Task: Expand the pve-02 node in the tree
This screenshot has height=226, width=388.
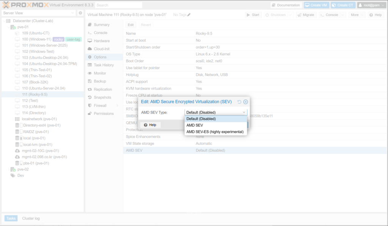Action: (x=8, y=169)
